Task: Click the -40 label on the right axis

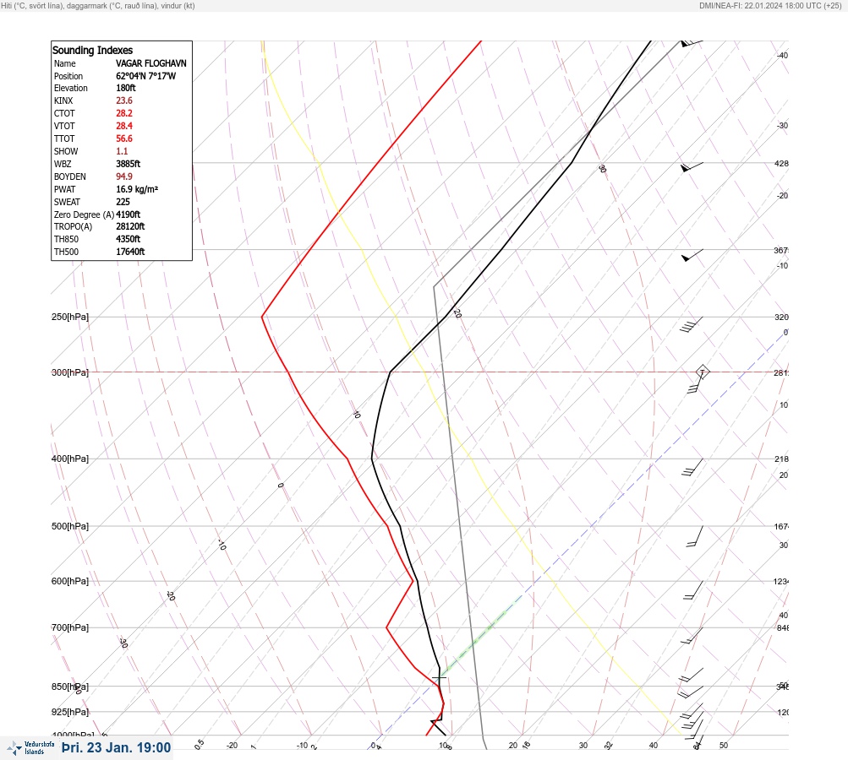Action: coord(783,55)
